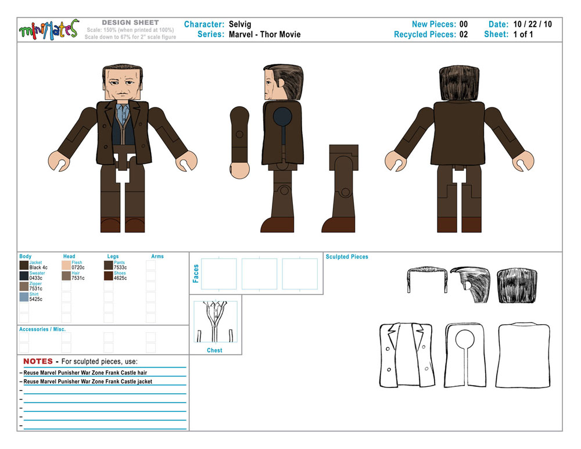Click the note 'Reuse Marvel Punisher War Zone Frank Castle hair'

tap(85, 373)
